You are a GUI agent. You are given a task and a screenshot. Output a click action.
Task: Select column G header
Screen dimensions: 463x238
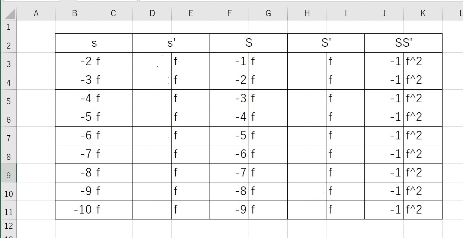[x=268, y=13]
